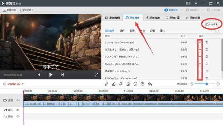Click the 00:00.00 current time display
The image size is (223, 125).
(14, 84)
